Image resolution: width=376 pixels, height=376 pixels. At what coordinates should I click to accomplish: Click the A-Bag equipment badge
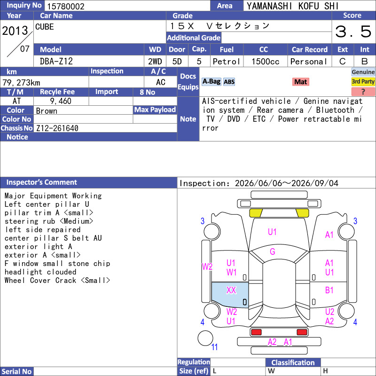coord(211,82)
